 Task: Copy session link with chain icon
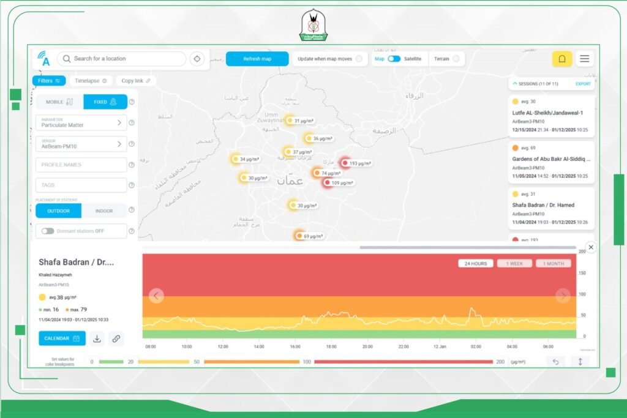(x=116, y=338)
